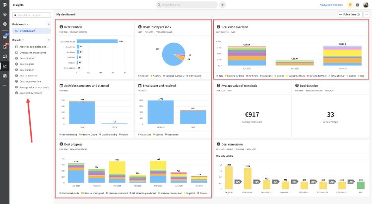The image size is (372, 204).
Task: Collapse the Reports section
Action: point(18,40)
